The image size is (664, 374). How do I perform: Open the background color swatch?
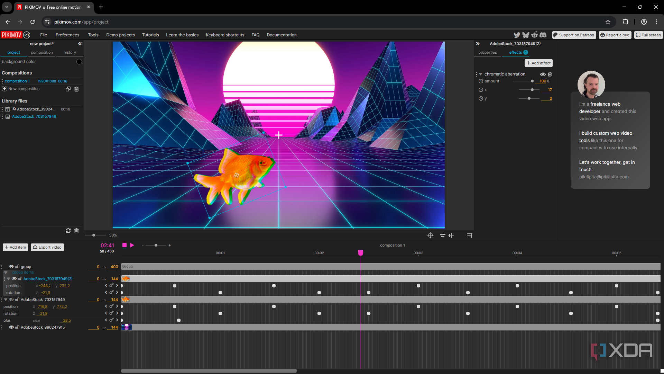pyautogui.click(x=79, y=62)
